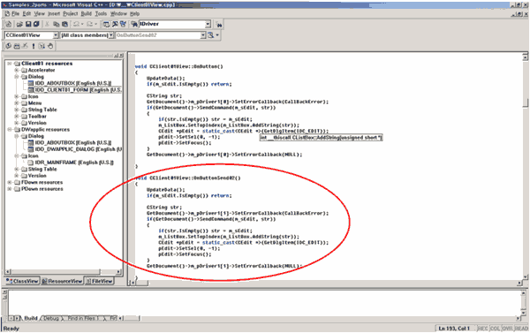
Task: Click the Go debug icon
Action: click(42, 46)
